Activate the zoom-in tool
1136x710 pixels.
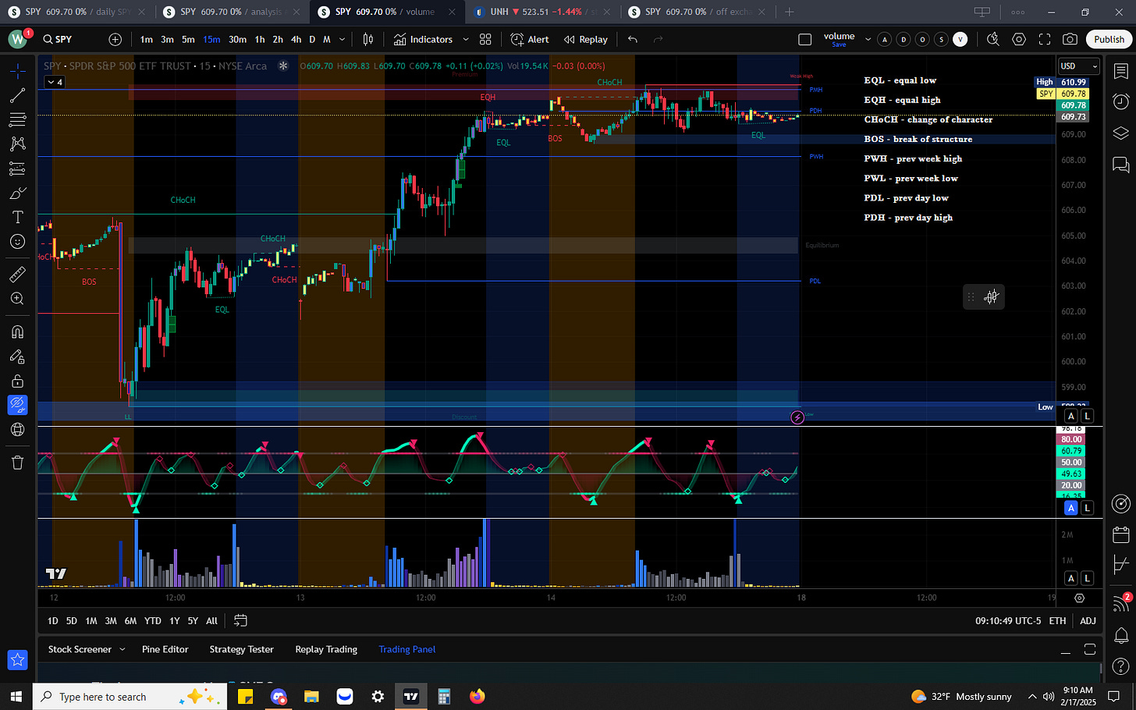click(17, 299)
